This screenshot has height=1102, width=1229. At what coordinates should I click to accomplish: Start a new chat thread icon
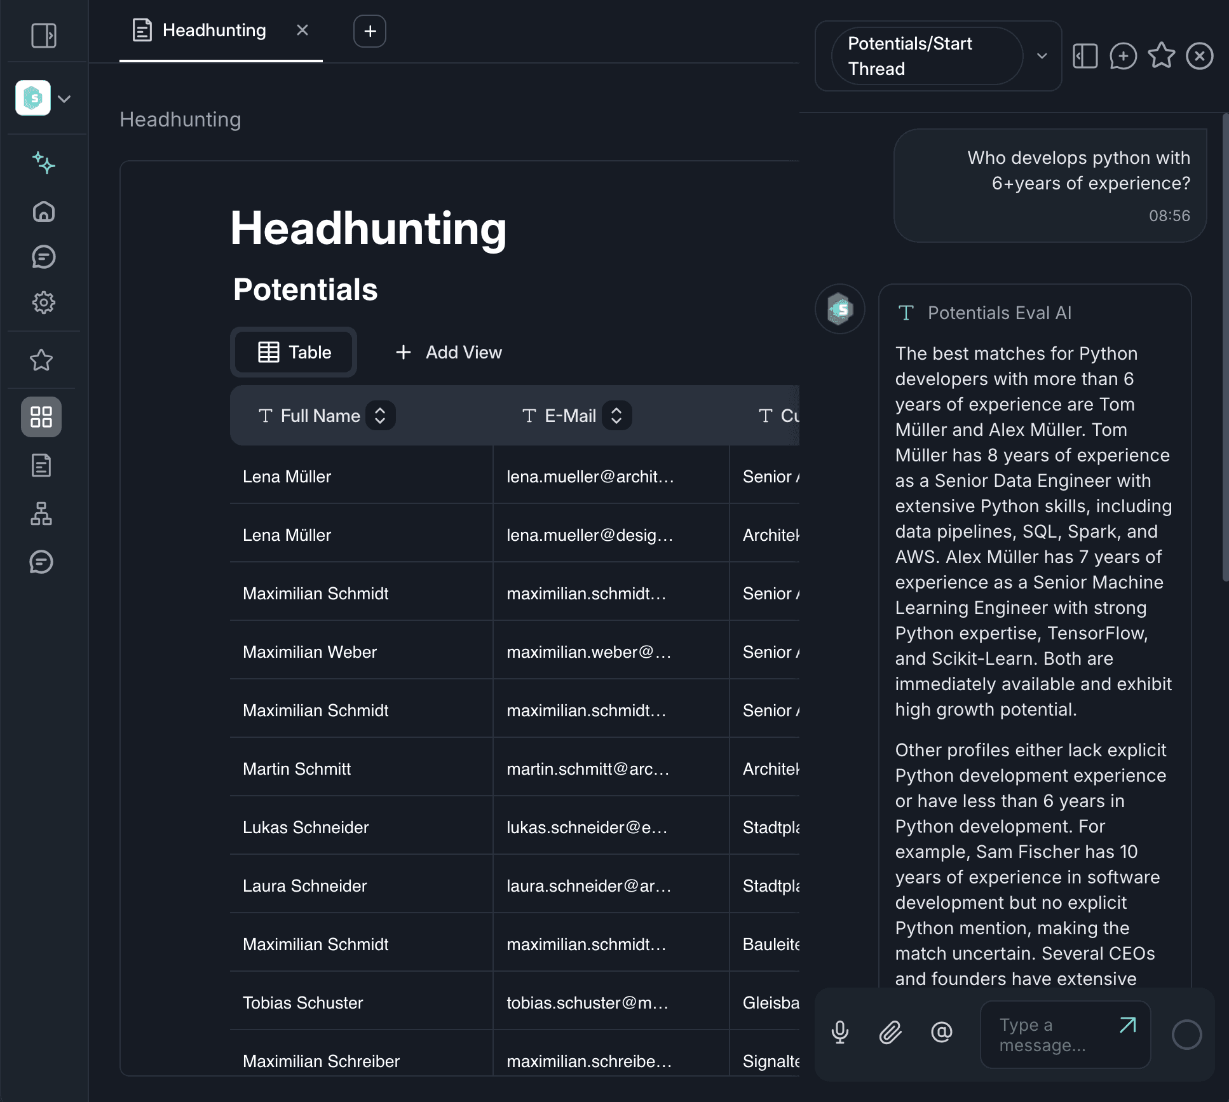pyautogui.click(x=1123, y=57)
